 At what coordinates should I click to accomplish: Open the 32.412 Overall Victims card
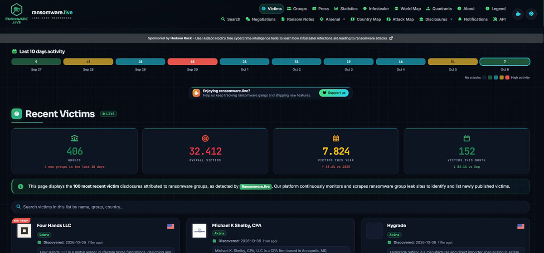pos(205,151)
